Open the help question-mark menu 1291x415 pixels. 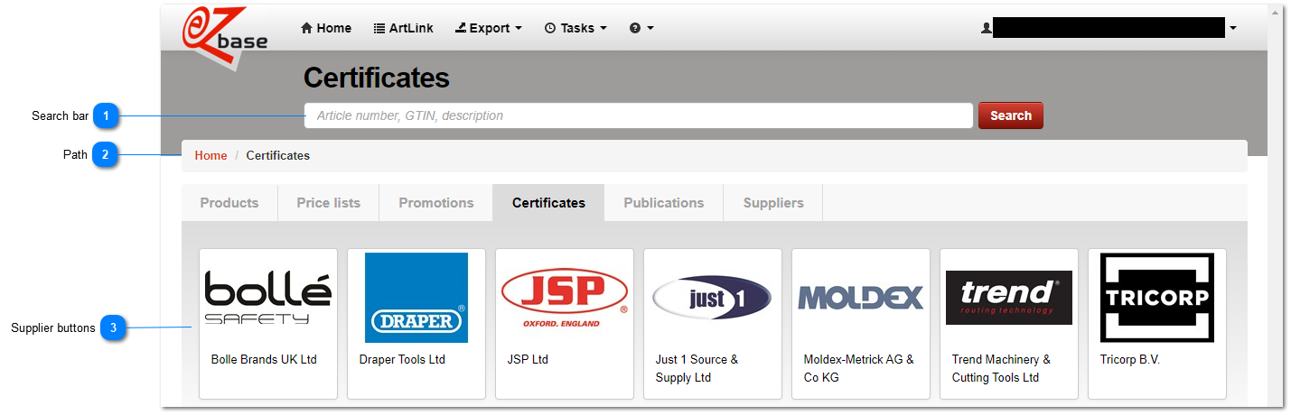point(641,28)
